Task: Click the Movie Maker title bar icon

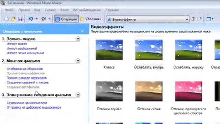Action: [x=3, y=3]
